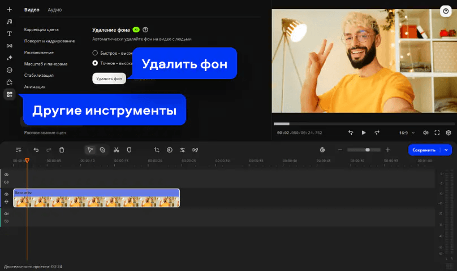
Task: Open the Transitions sidebar icon
Action: tap(9, 46)
